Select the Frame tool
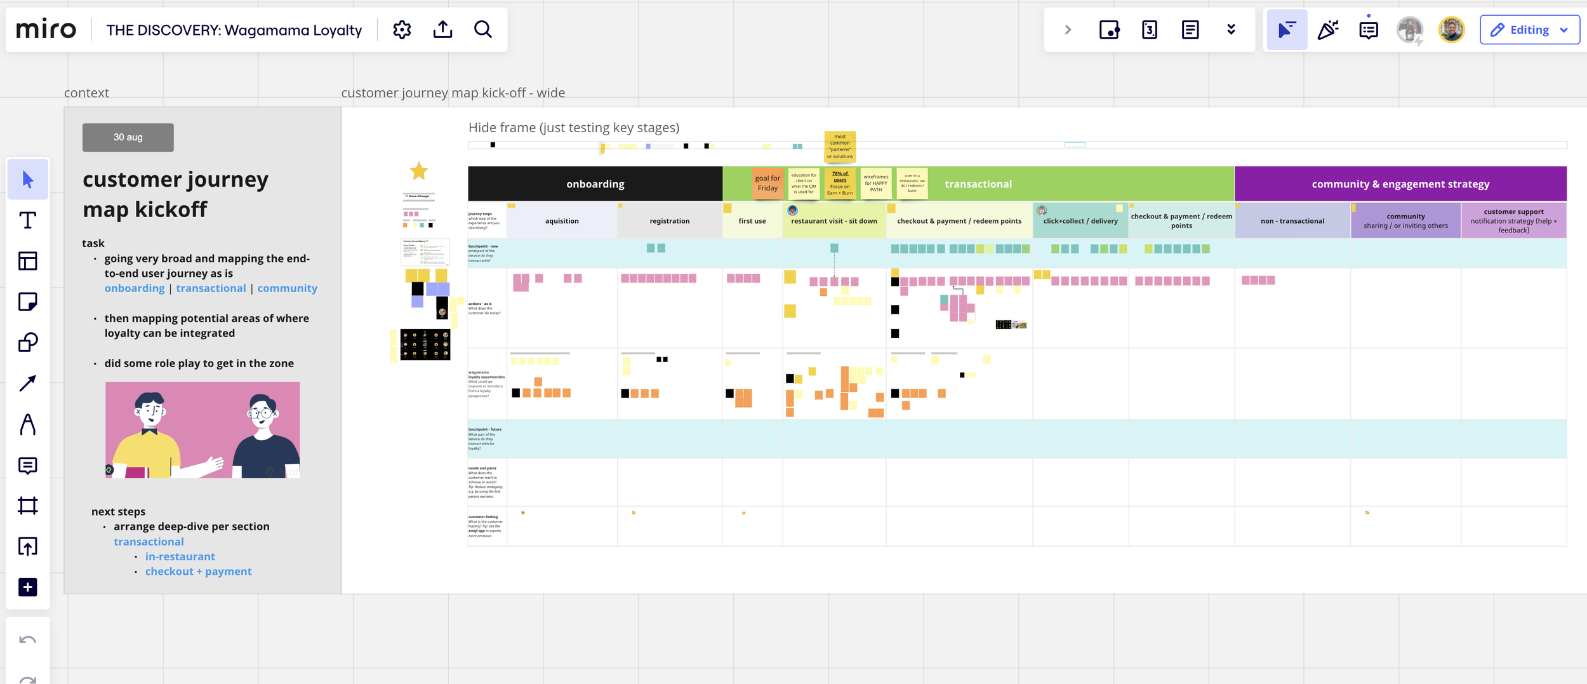Image resolution: width=1587 pixels, height=684 pixels. [28, 506]
